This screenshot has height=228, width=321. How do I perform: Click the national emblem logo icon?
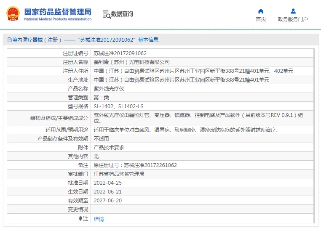coord(13,13)
